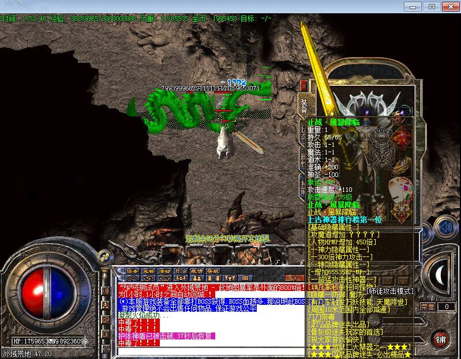
Task: Click the honor value field showing 0
Action: tap(447, 307)
